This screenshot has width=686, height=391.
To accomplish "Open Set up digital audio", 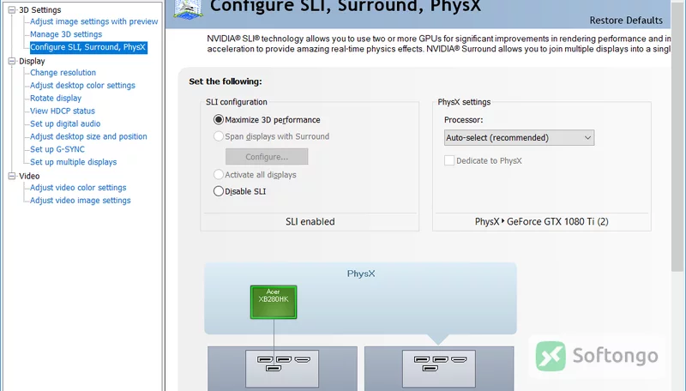I will coord(65,123).
